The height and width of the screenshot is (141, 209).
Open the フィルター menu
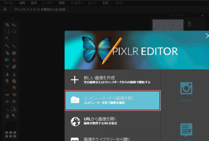(76, 3)
